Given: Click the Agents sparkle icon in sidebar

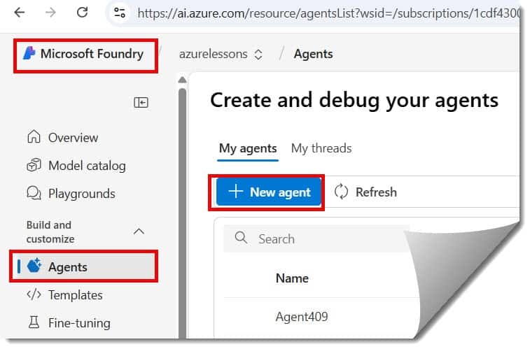Looking at the screenshot, I should (34, 266).
